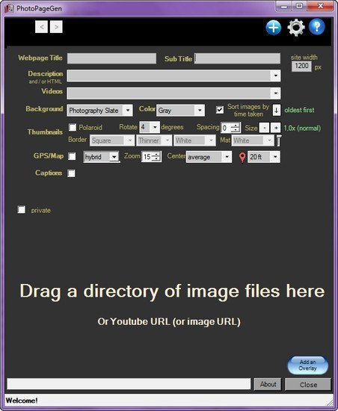Click the PhotoPageGen title bar app icon
Viewport: 338px width, 411px height.
(x=9, y=8)
